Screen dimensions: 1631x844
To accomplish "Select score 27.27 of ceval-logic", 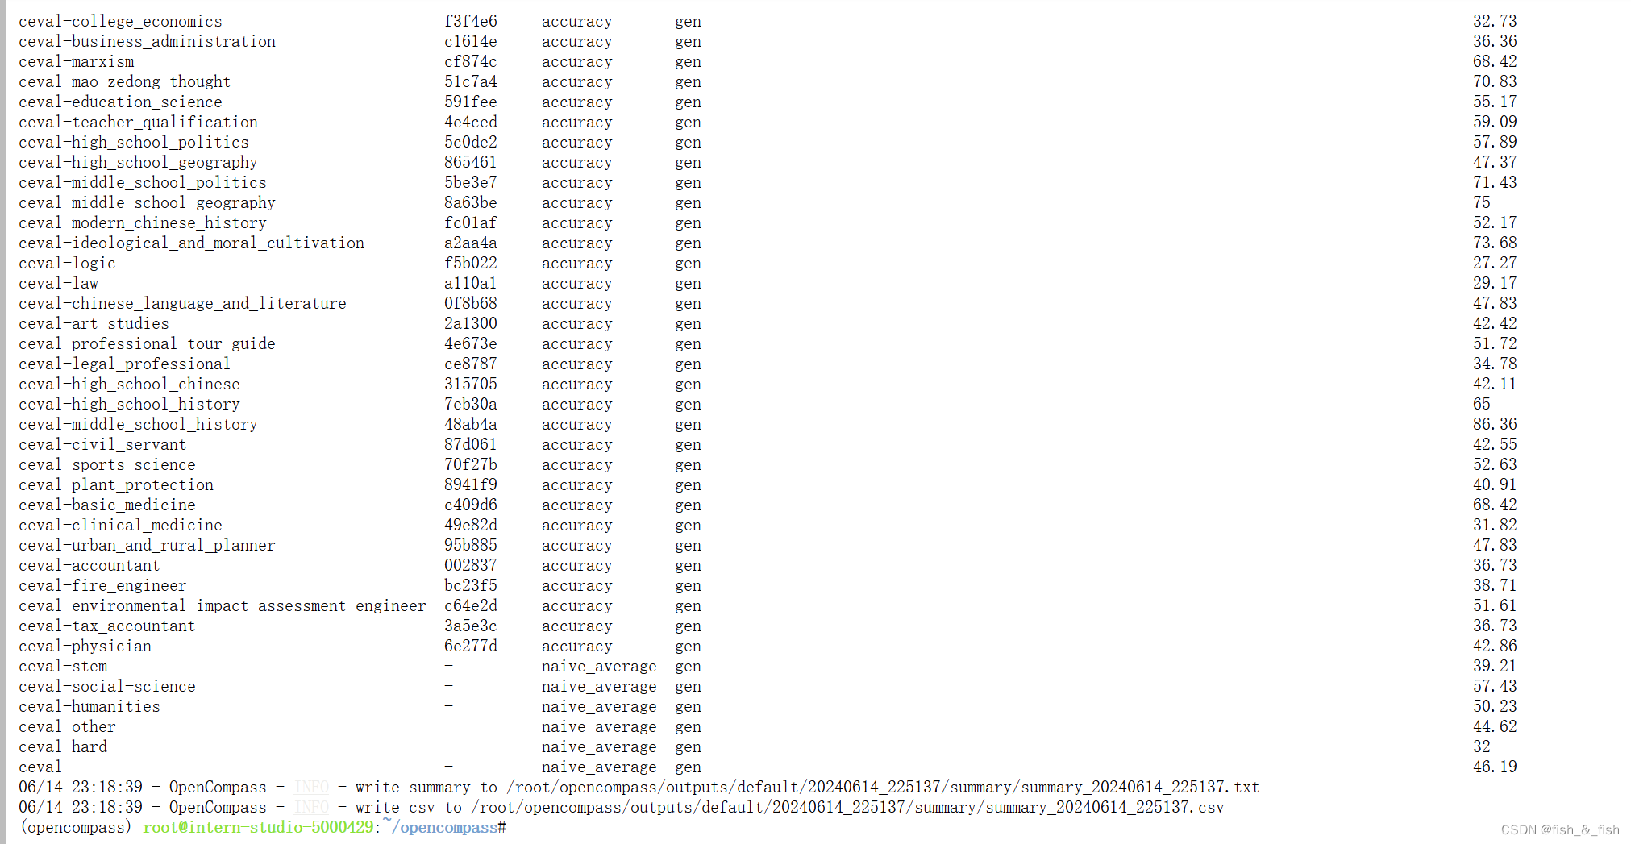I will coord(1495,264).
